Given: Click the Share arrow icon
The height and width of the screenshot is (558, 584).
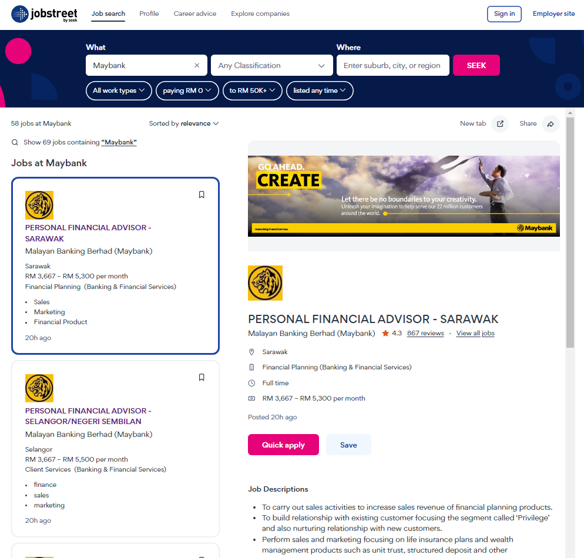Looking at the screenshot, I should [551, 123].
